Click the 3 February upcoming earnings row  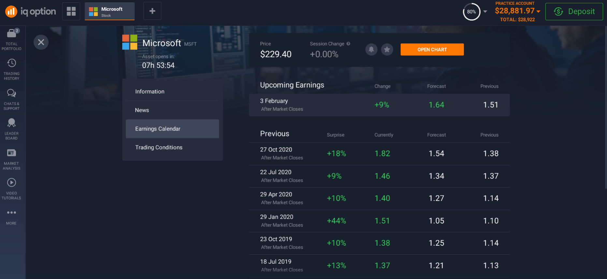[379, 105]
